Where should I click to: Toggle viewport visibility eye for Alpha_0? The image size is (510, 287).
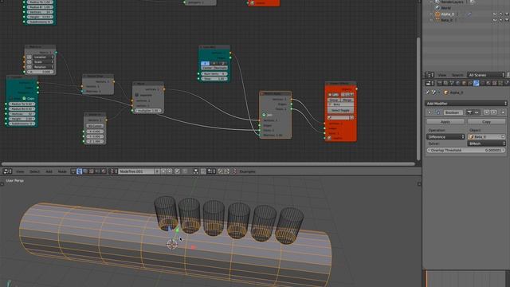coord(495,14)
